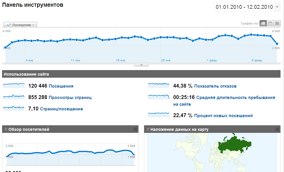Image resolution: width=284 pixels, height=172 pixels.
Task: Open the Посещения report link
Action: point(61,86)
